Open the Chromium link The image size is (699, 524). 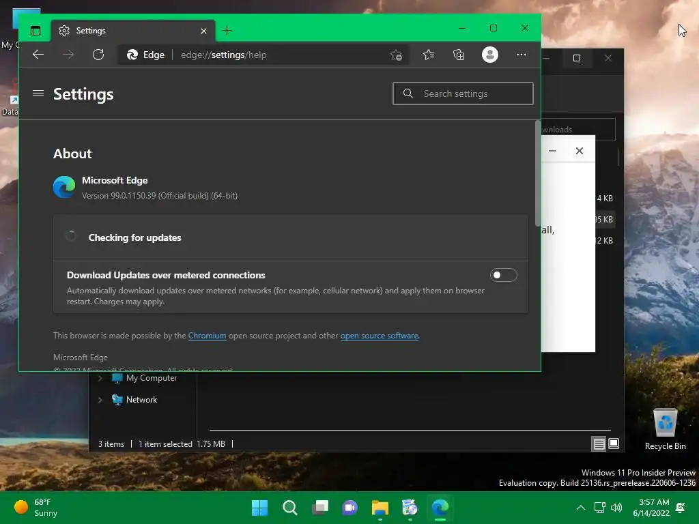[x=207, y=336]
